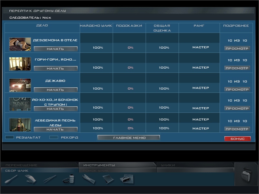Screen dimensions: 259x194
Task: View details ПРОСМОТР for Дежавю
Action: point(237,89)
